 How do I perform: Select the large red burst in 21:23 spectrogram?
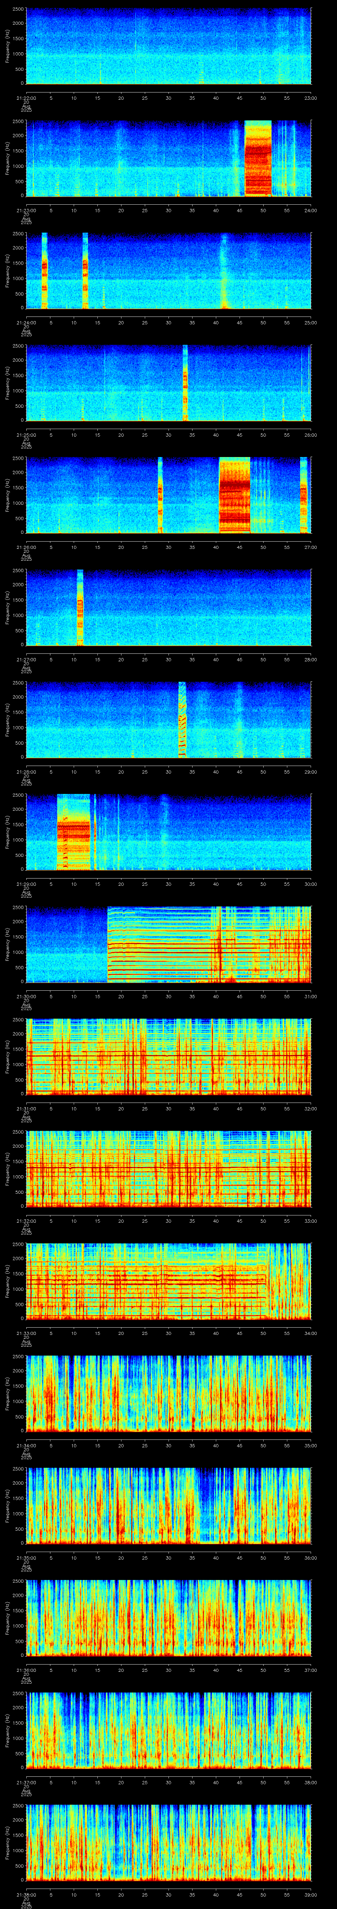pos(258,158)
